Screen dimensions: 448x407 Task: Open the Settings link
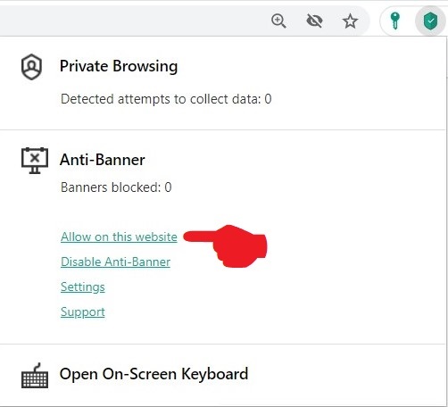coord(83,287)
